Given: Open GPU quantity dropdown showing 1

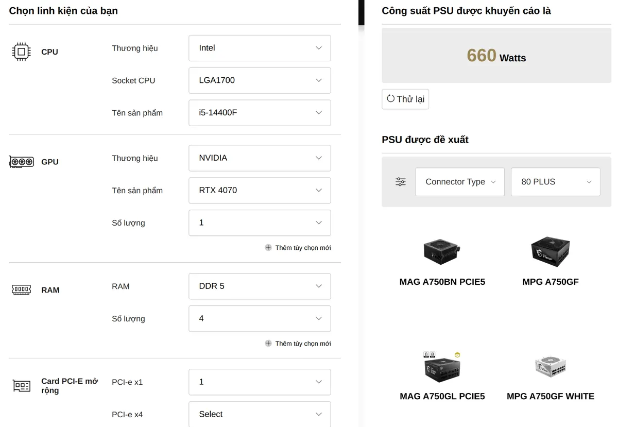Looking at the screenshot, I should tap(260, 223).
